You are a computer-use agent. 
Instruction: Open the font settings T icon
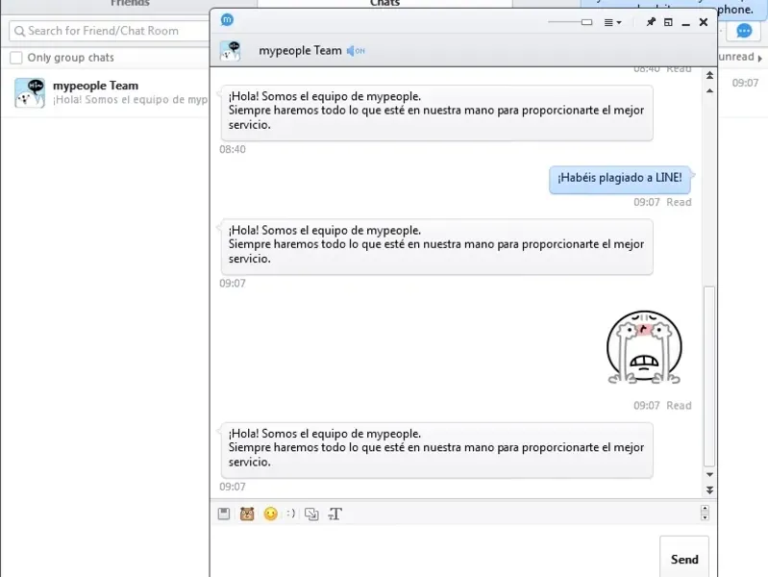pos(335,514)
